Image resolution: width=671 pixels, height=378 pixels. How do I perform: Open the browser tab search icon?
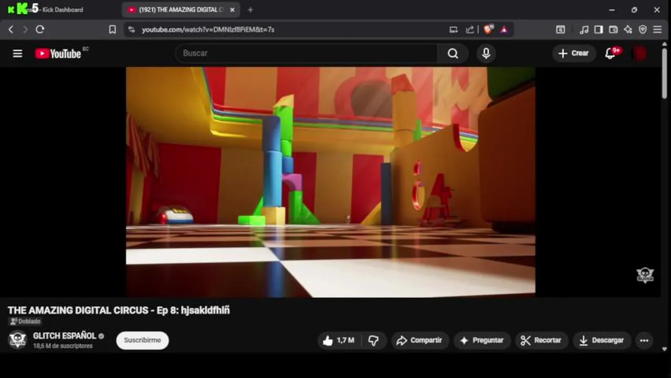click(561, 29)
